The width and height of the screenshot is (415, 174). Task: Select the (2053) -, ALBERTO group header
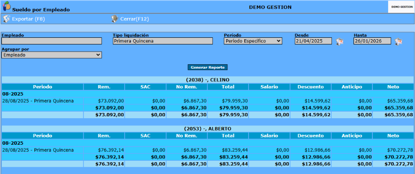click(x=207, y=129)
